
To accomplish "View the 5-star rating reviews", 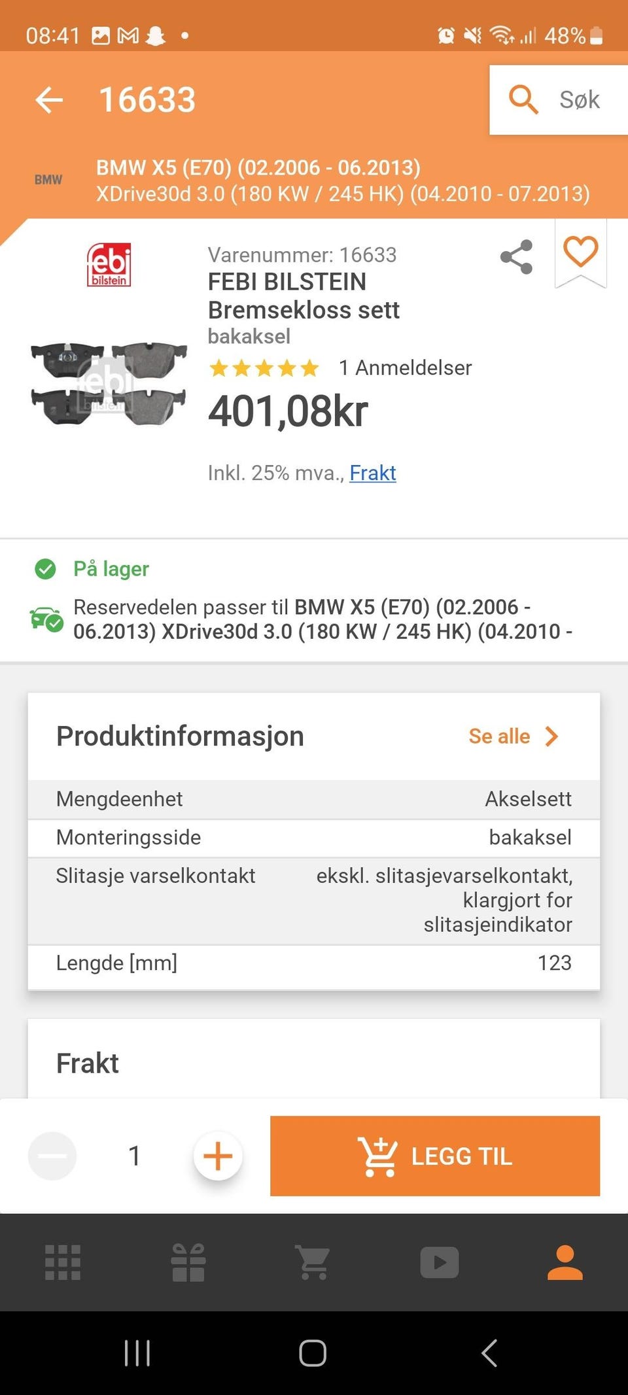I will point(264,368).
